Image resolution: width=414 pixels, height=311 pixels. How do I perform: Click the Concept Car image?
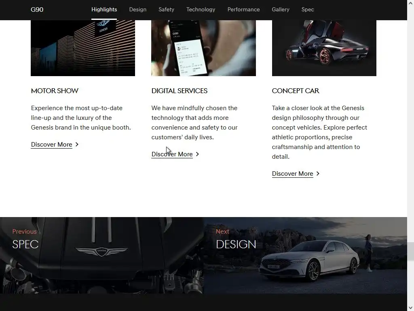coord(324,48)
